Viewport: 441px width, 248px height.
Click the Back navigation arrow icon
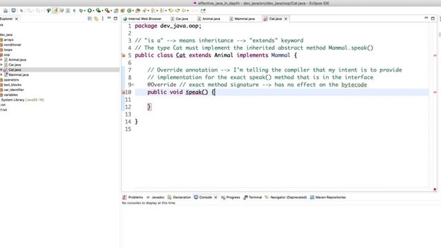(x=184, y=10)
